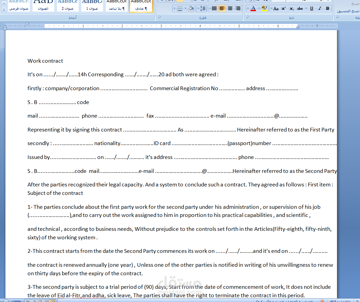The width and height of the screenshot is (360, 302).
Task: Apply the عنوان فرعي (Subtitle) style
Action: click(19, 6)
